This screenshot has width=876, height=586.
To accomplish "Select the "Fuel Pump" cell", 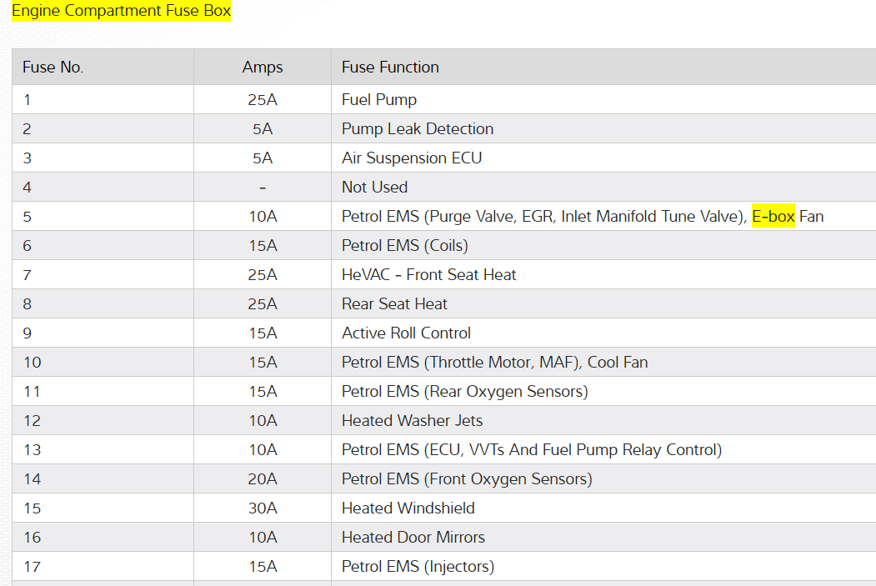I will (x=379, y=100).
